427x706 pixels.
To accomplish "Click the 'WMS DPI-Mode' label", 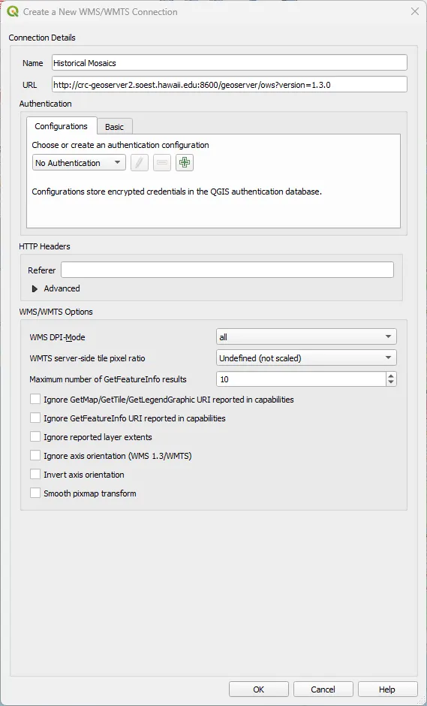I will 57,337.
